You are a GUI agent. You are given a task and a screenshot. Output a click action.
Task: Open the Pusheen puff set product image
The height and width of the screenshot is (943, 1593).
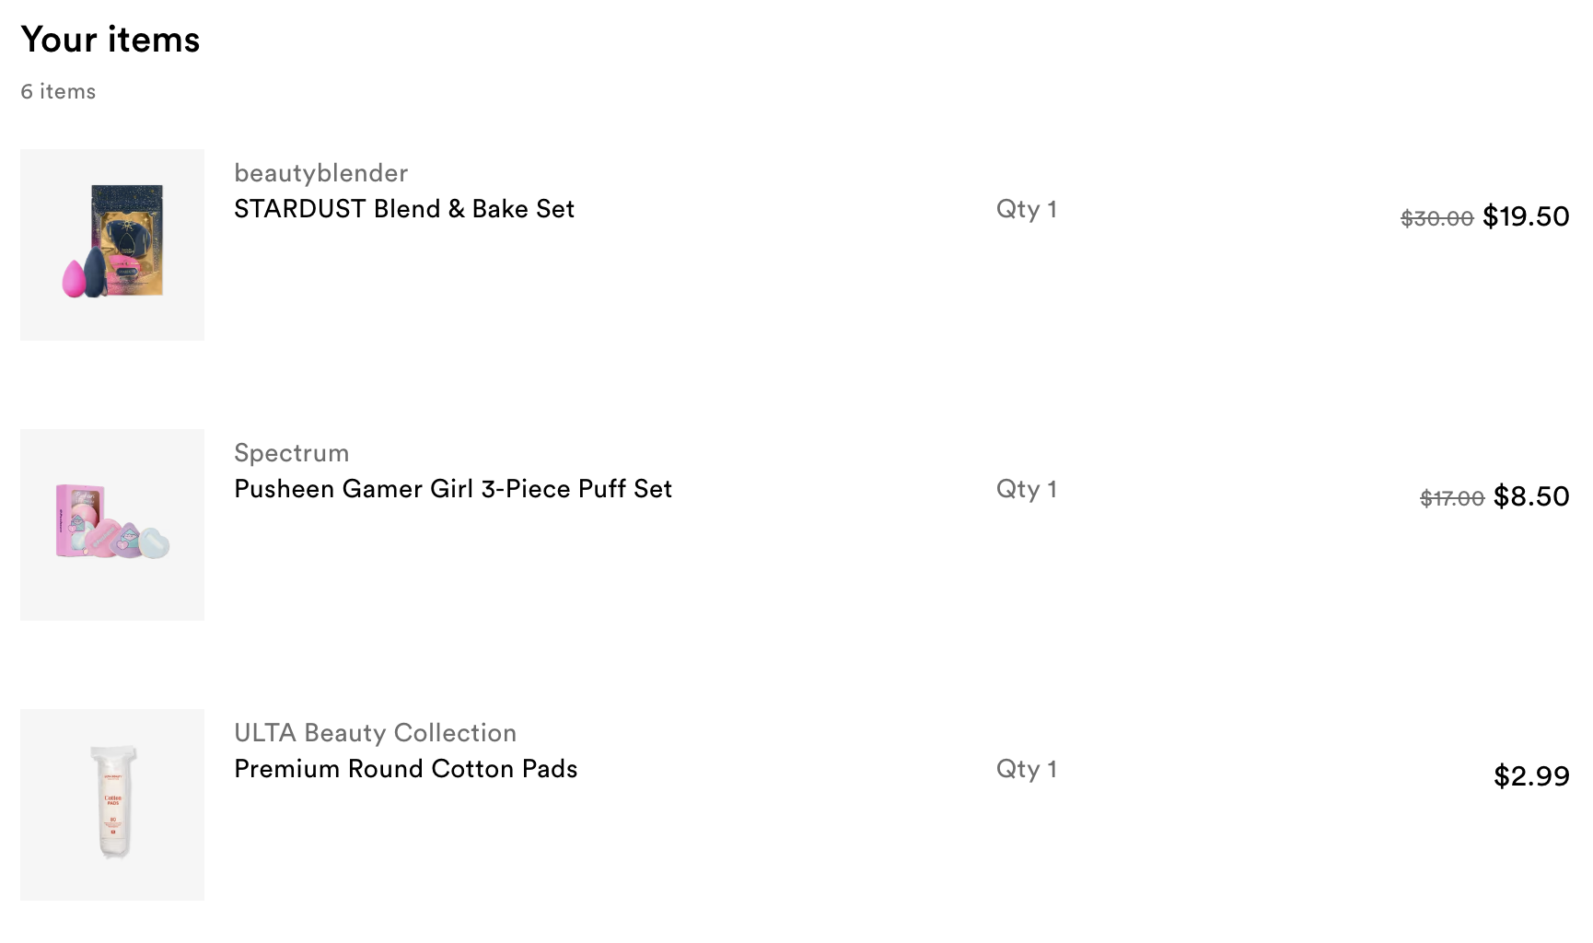(112, 525)
